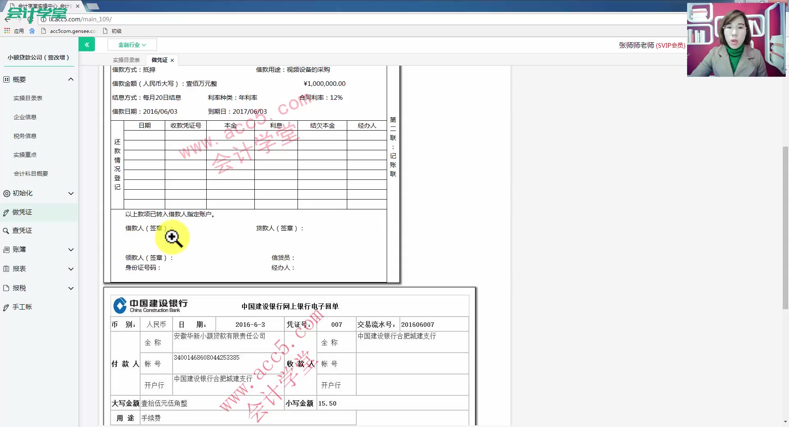
Task: Switch to the 实操目录表 tab
Action: point(126,60)
